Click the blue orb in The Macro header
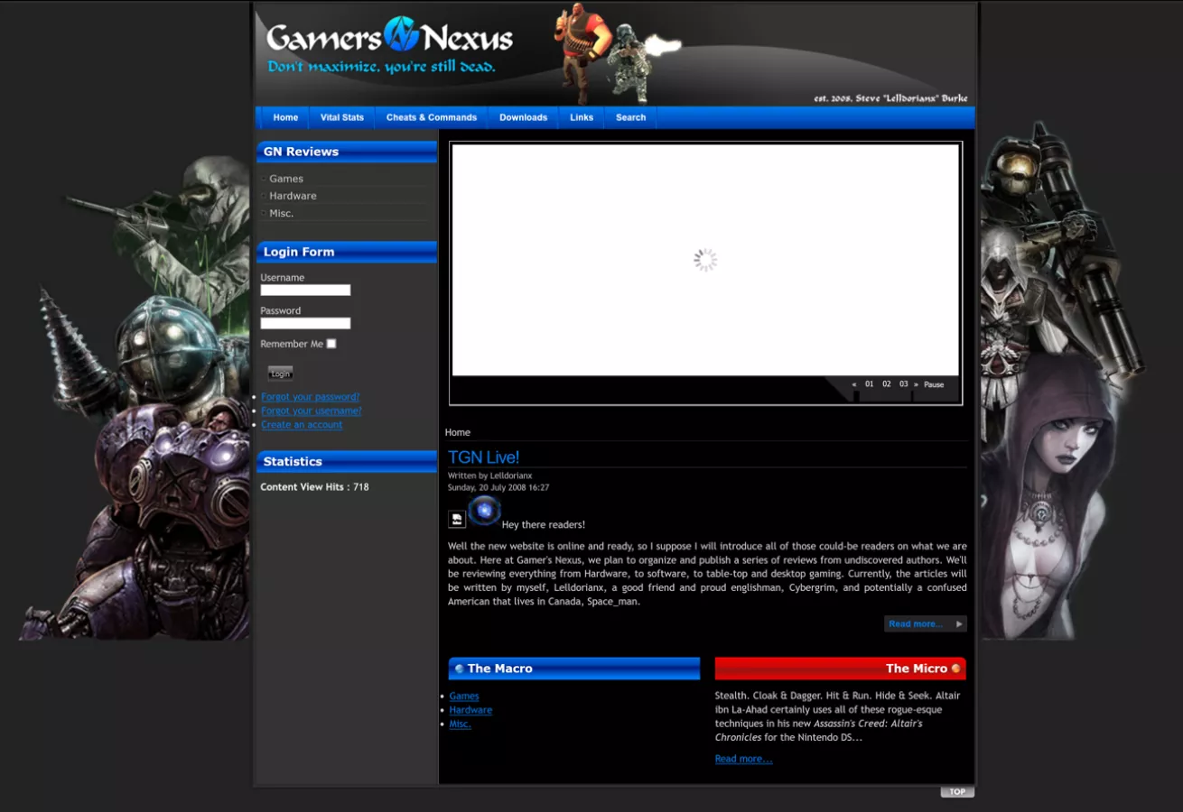 [459, 669]
